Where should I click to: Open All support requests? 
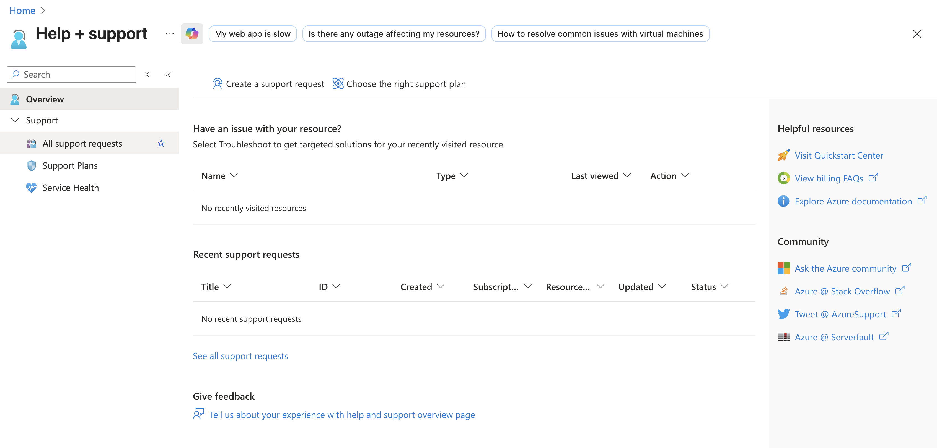tap(82, 143)
